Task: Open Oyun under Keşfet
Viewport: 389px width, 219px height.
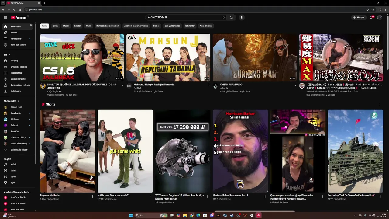Action: [17, 176]
